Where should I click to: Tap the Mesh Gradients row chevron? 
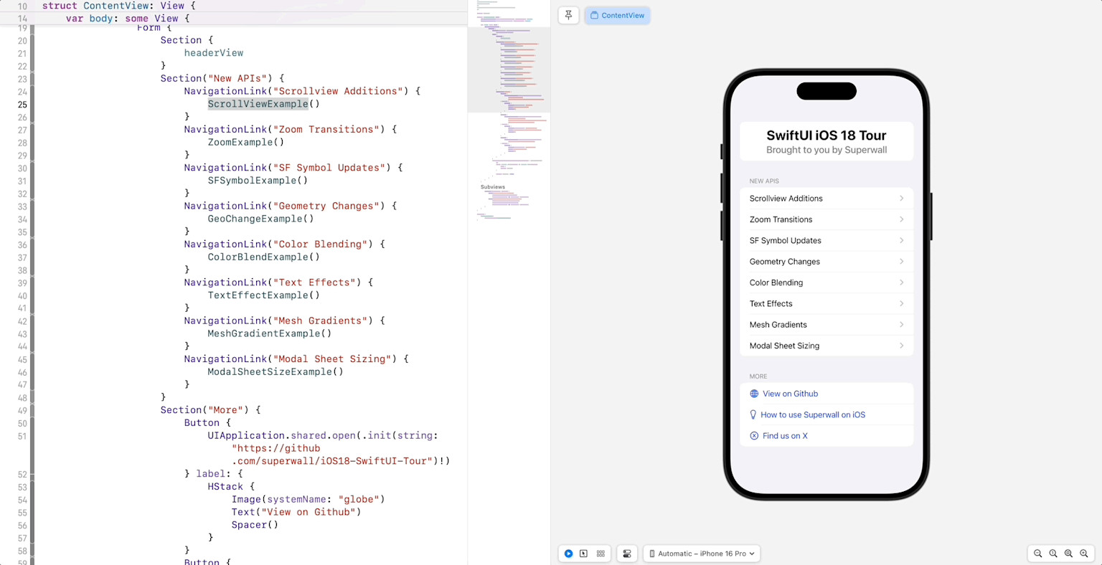902,325
